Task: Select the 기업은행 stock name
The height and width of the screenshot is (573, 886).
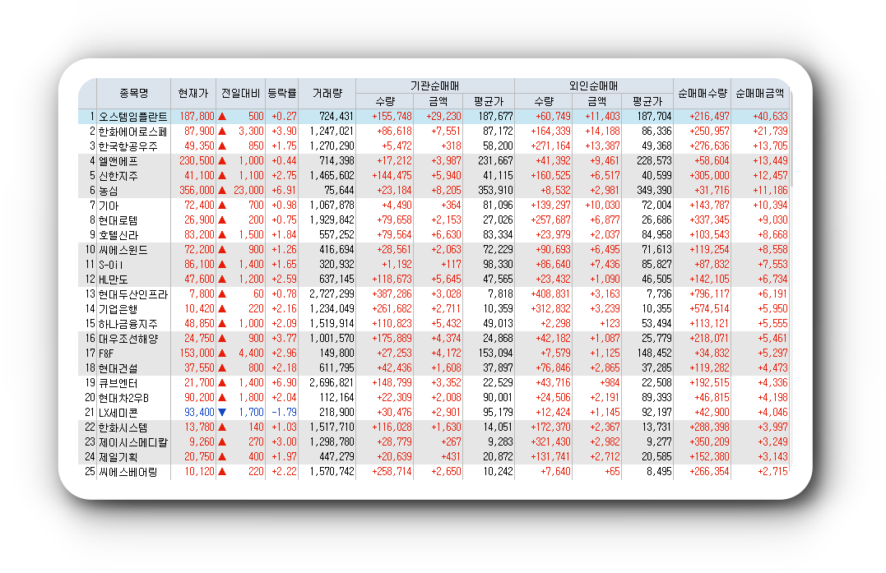Action: tap(118, 309)
